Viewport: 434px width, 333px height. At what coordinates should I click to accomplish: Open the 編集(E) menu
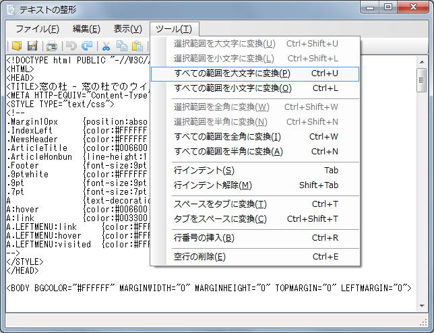click(x=86, y=29)
